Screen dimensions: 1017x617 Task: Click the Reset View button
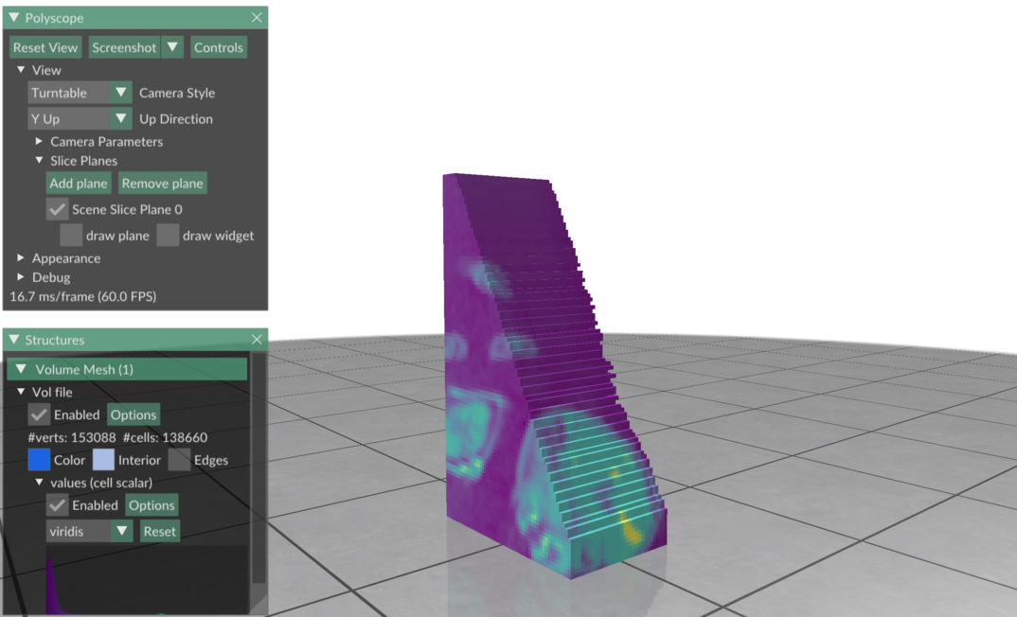pyautogui.click(x=45, y=47)
